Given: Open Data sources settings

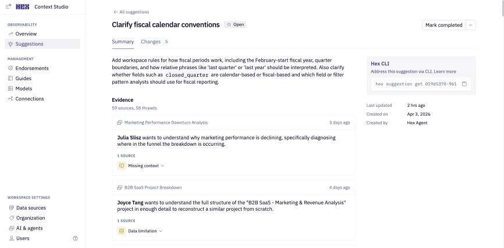Looking at the screenshot, I should [31, 208].
